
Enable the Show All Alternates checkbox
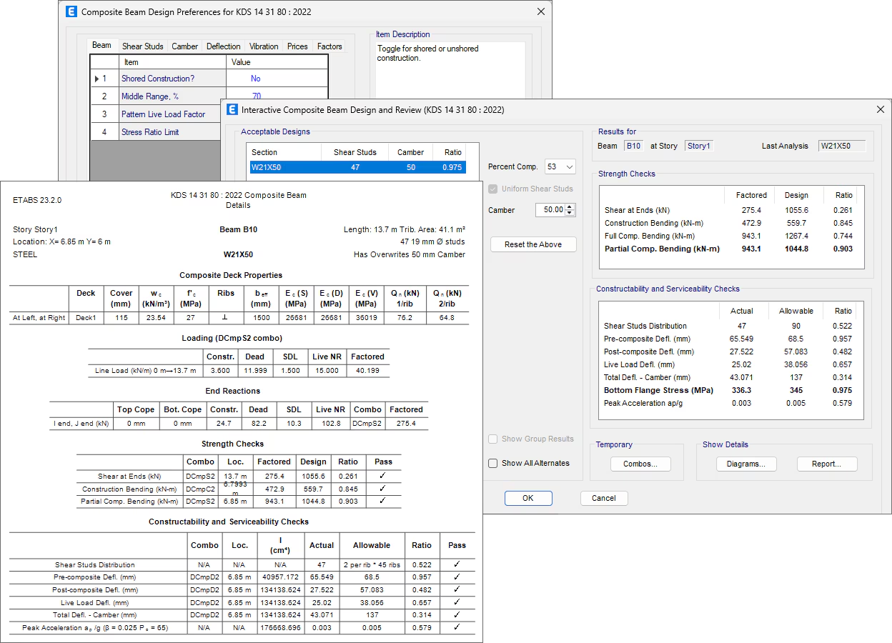point(493,463)
